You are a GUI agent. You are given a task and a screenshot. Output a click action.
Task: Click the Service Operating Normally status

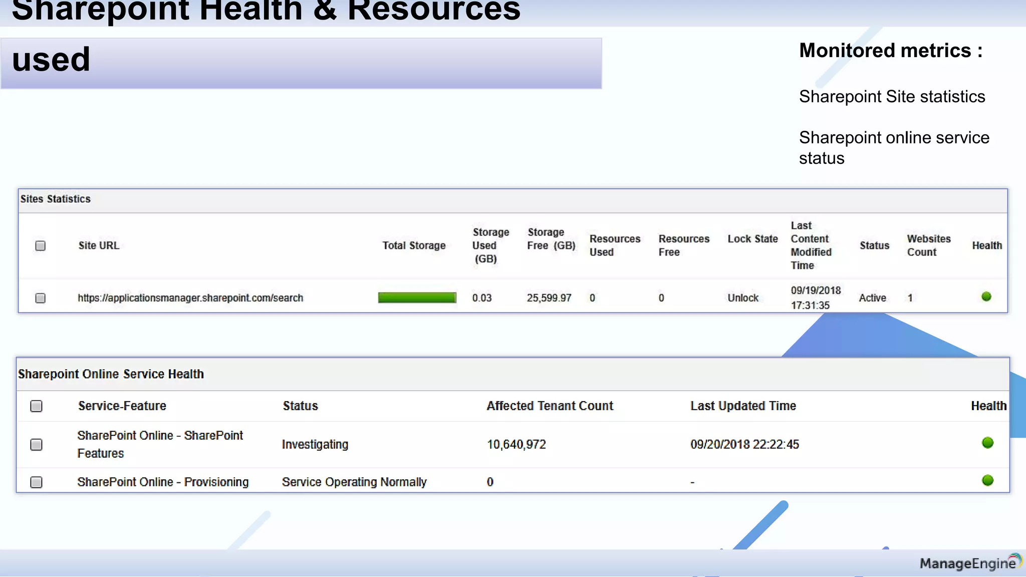point(354,482)
